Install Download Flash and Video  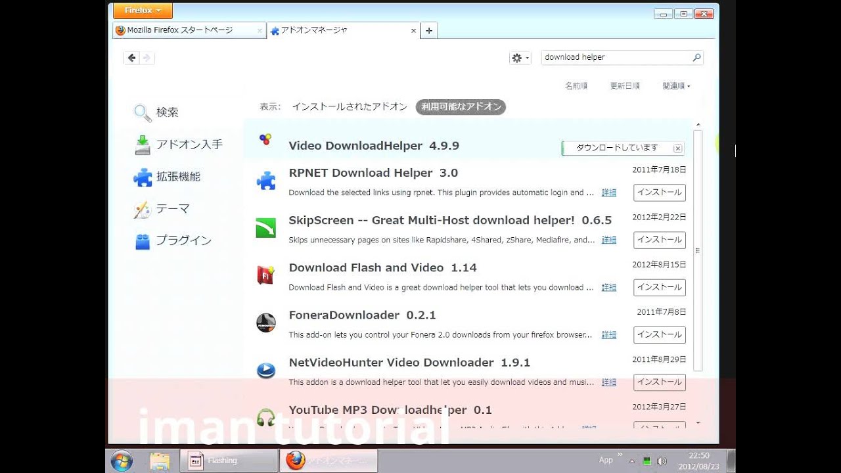pos(660,288)
